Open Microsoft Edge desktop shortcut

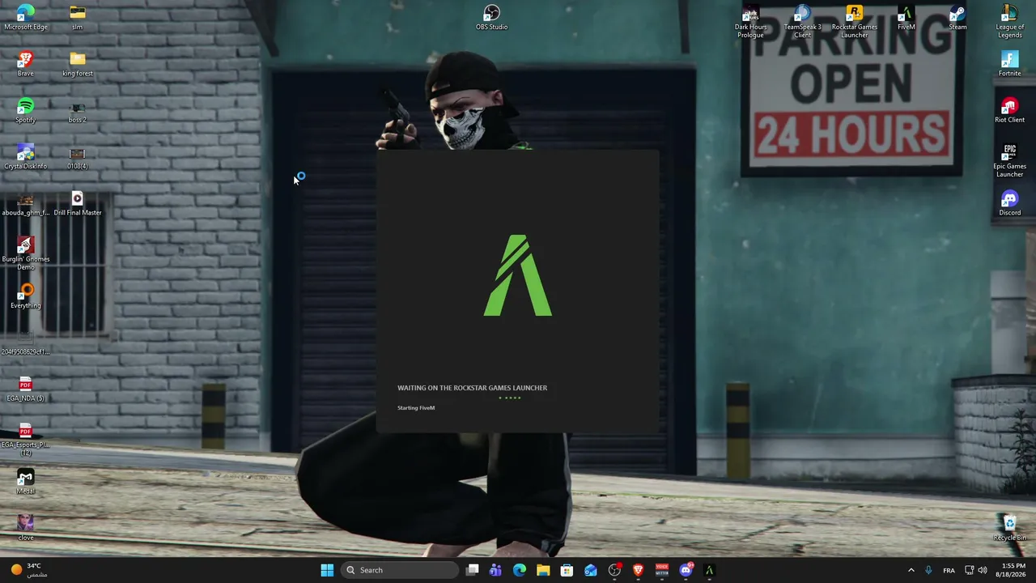pos(26,18)
